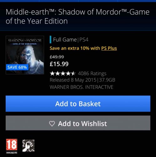Open the Shadow of Mordor cover thumbnail
This screenshot has width=156, height=157.
click(25, 55)
